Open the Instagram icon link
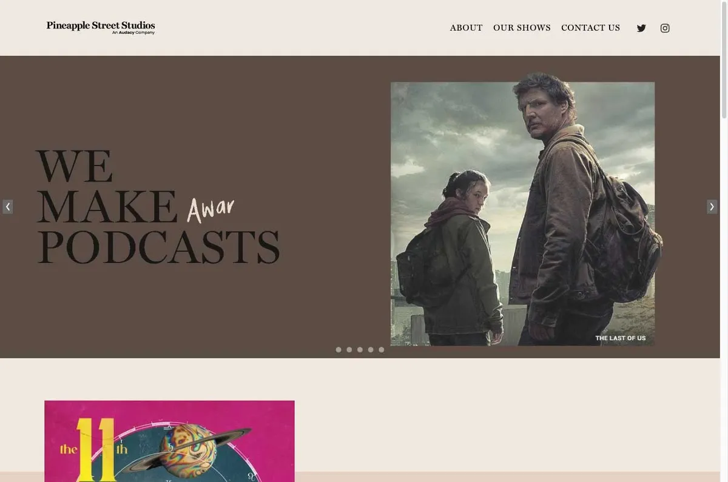Viewport: 728px width, 482px height. (665, 28)
